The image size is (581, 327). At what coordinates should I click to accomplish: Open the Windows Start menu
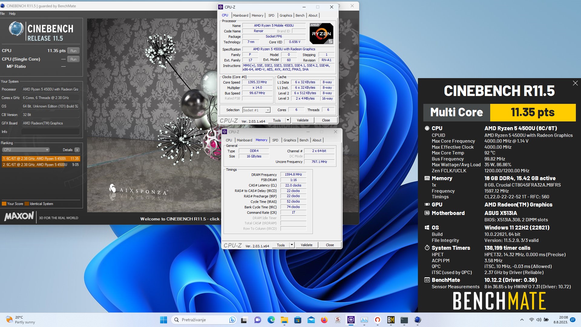[163, 320]
